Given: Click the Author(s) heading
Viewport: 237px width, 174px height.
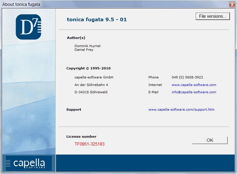Looking at the screenshot, I should coord(76,38).
